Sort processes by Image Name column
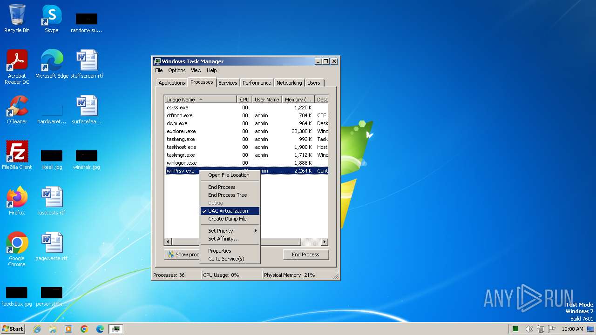Screen dimensions: 596x335 [200, 100]
